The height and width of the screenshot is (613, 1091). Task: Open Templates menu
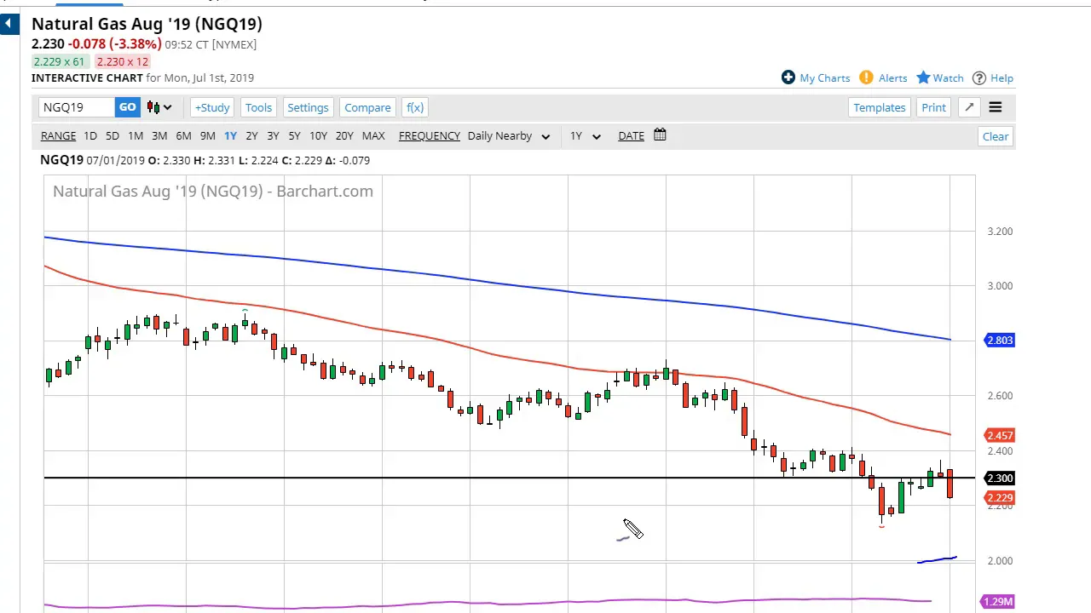pos(880,107)
